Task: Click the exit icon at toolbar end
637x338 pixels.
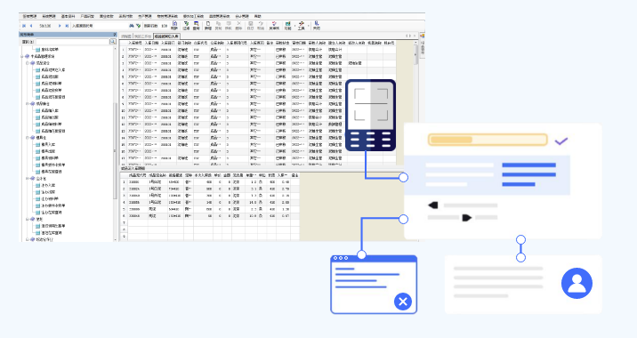Action: (317, 25)
